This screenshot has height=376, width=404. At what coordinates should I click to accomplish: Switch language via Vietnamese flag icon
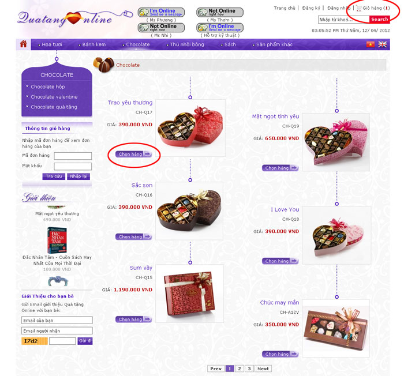click(371, 44)
